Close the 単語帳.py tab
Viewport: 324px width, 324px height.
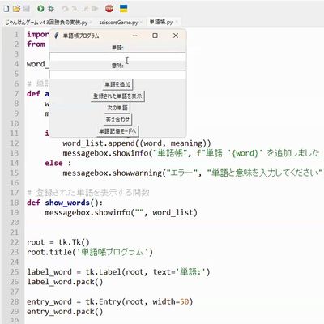point(177,22)
